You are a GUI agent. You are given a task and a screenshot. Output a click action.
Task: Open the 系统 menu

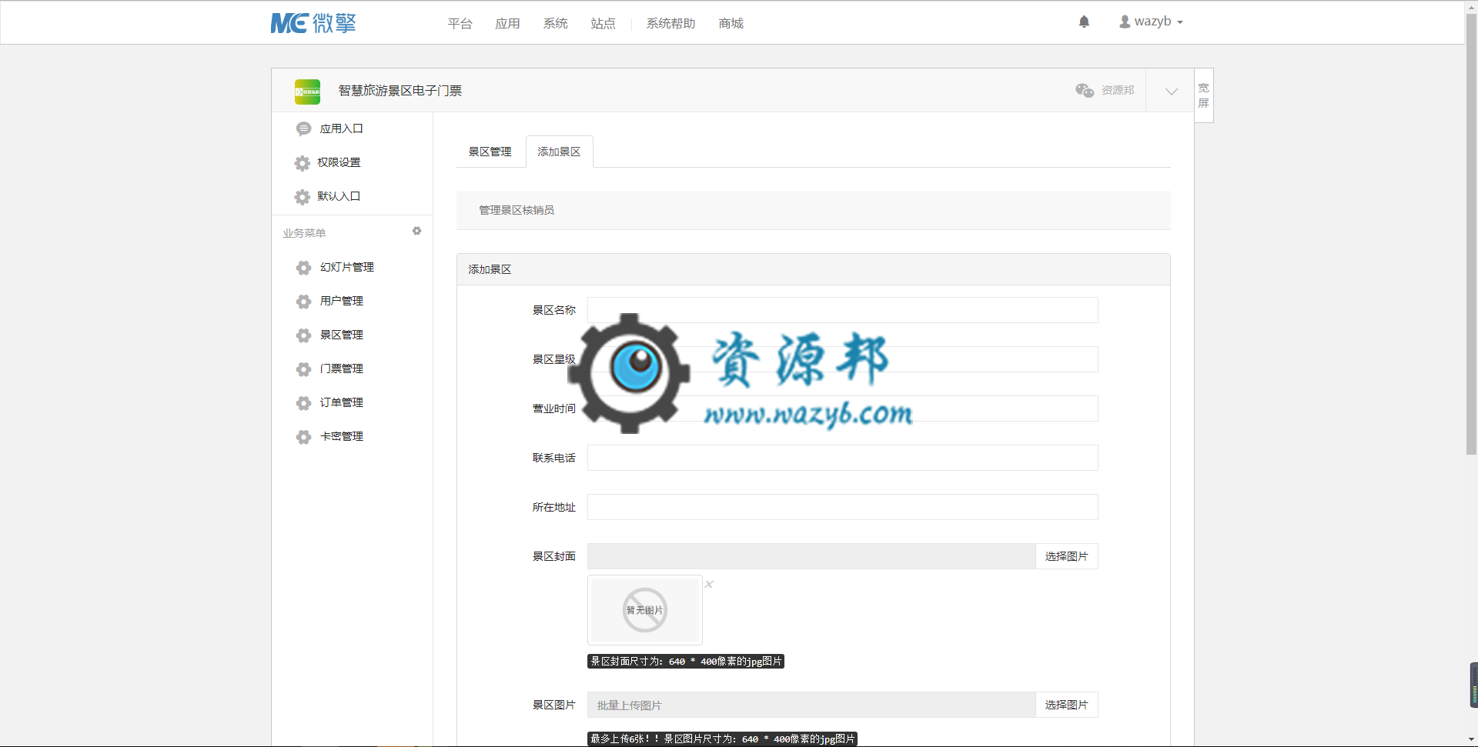point(556,24)
